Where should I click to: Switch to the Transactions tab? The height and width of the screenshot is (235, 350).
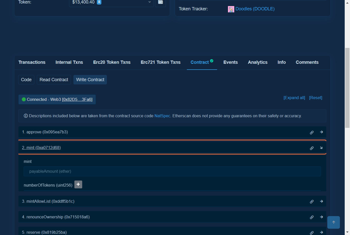pyautogui.click(x=32, y=62)
